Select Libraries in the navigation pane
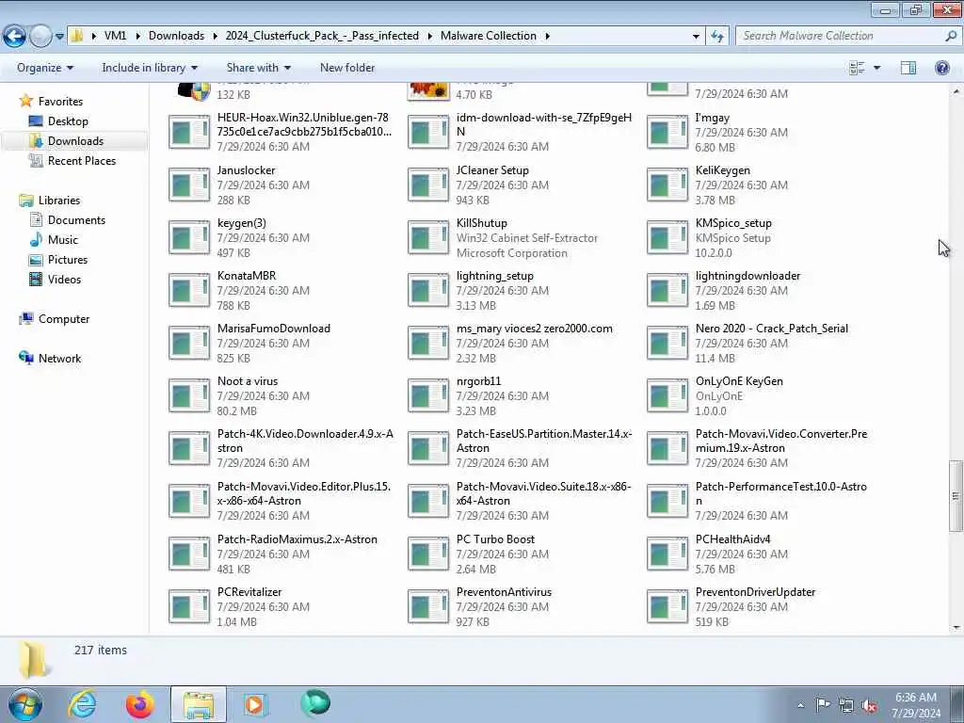Viewport: 964px width, 723px height. click(59, 201)
